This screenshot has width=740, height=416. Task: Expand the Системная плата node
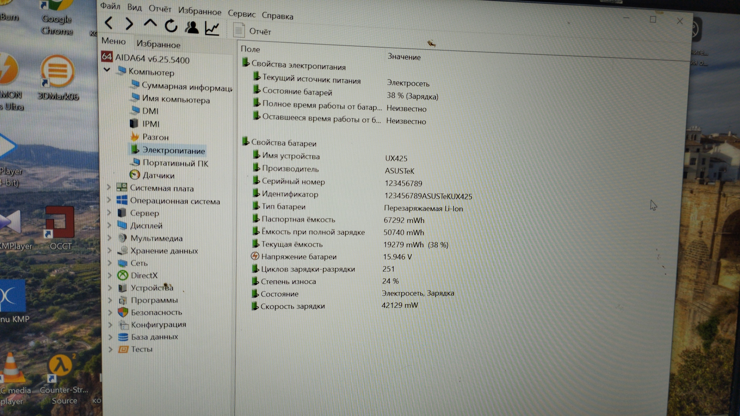pos(109,188)
